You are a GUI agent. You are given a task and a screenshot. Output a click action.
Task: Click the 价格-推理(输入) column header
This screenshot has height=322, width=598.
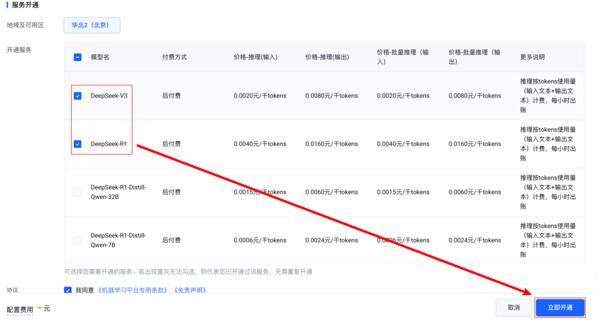[x=255, y=57]
